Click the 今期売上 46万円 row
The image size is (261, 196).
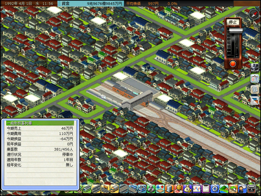click(x=40, y=128)
